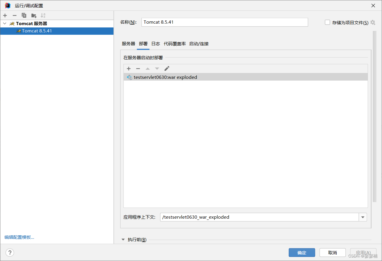Select the Tomcat 服务器 group row

point(57,23)
